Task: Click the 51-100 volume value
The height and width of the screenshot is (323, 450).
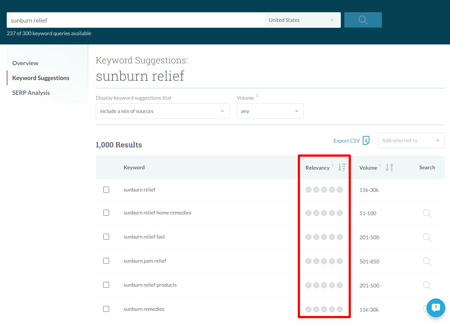Action: point(368,213)
